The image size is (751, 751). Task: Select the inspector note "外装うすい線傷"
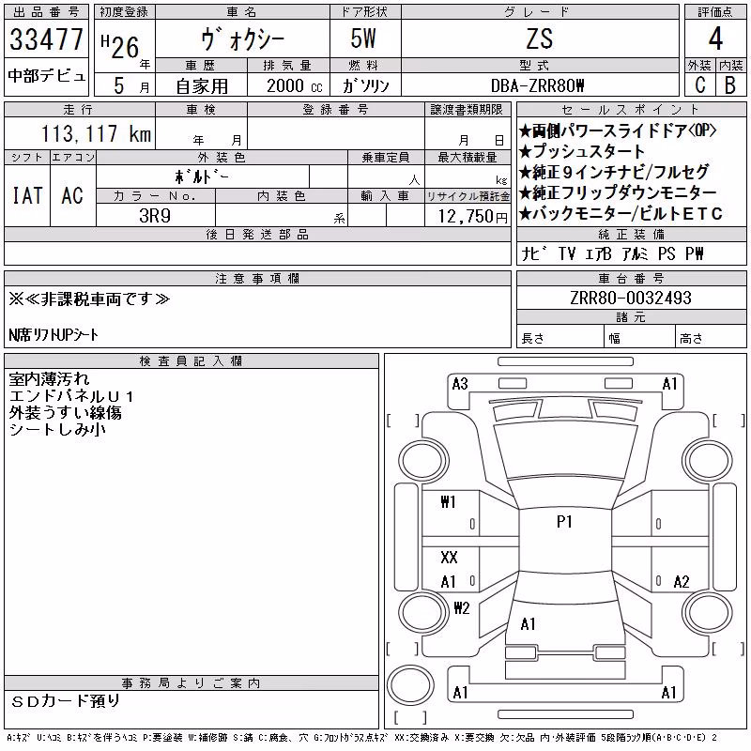point(65,413)
